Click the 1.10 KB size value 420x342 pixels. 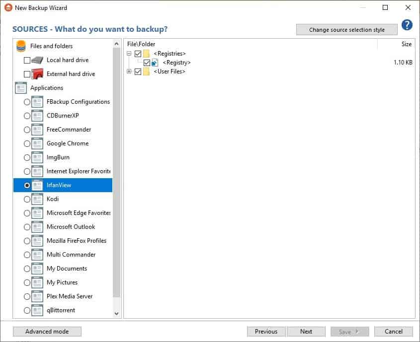click(403, 63)
